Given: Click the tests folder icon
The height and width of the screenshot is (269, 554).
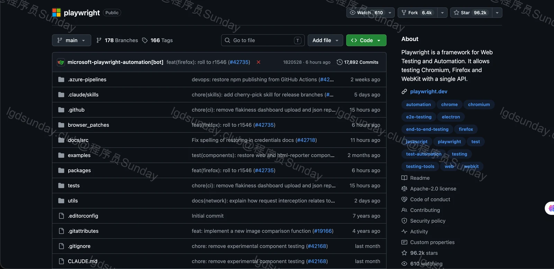Looking at the screenshot, I should pyautogui.click(x=61, y=186).
